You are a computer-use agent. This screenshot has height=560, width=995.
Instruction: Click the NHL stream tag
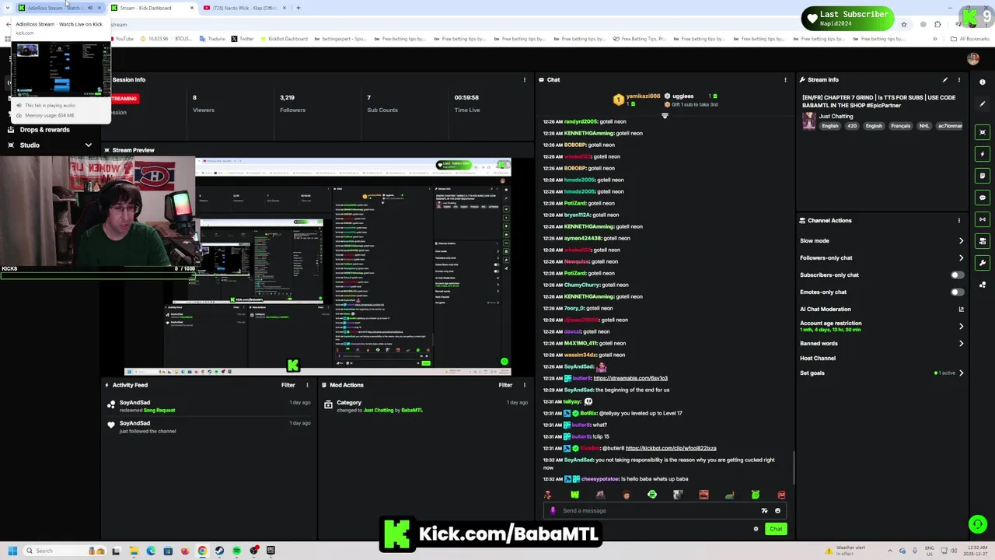pos(924,126)
